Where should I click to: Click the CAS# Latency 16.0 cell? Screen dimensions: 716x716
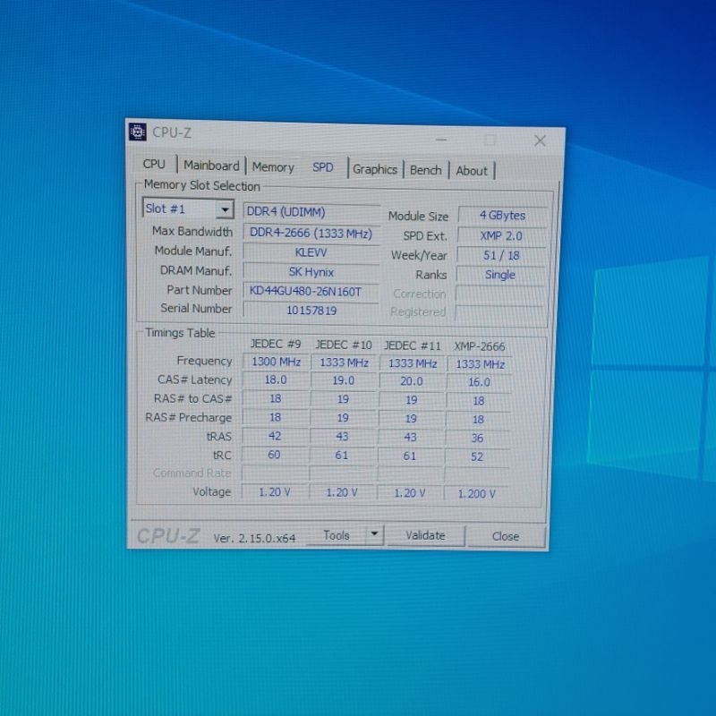479,382
